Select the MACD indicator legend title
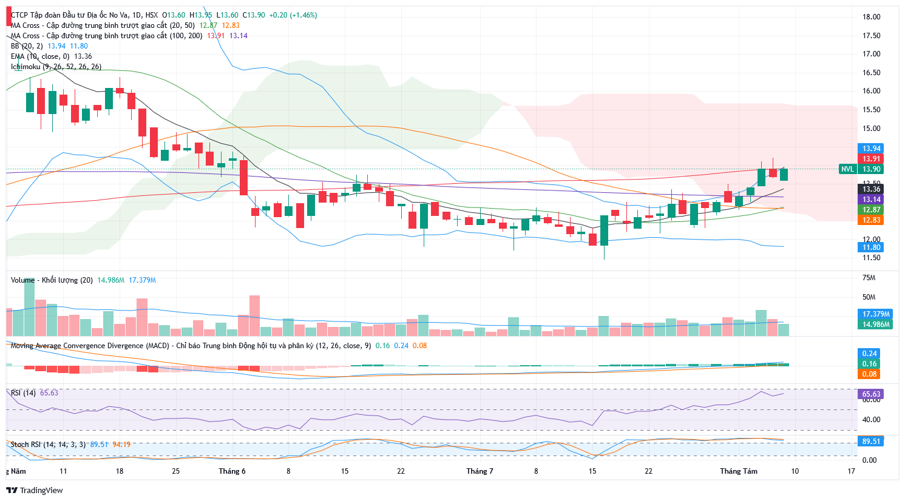The image size is (905, 501). point(191,346)
